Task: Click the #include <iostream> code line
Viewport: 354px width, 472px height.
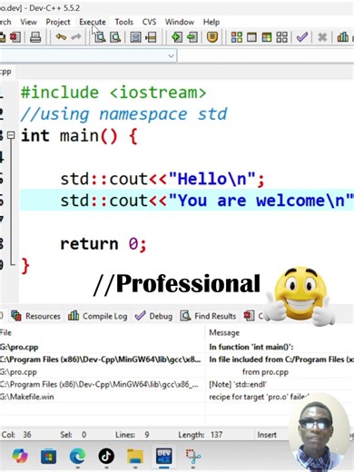Action: [x=113, y=93]
